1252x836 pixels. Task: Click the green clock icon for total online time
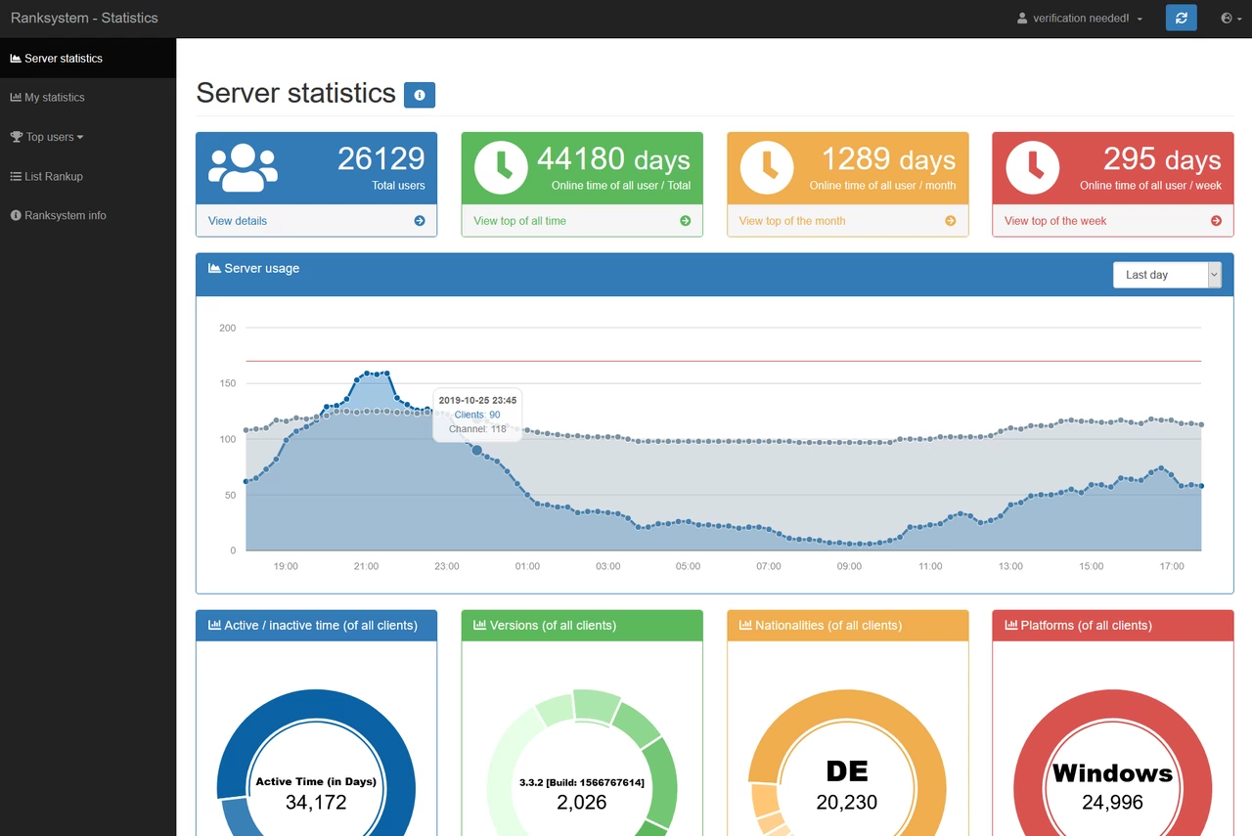tap(501, 167)
